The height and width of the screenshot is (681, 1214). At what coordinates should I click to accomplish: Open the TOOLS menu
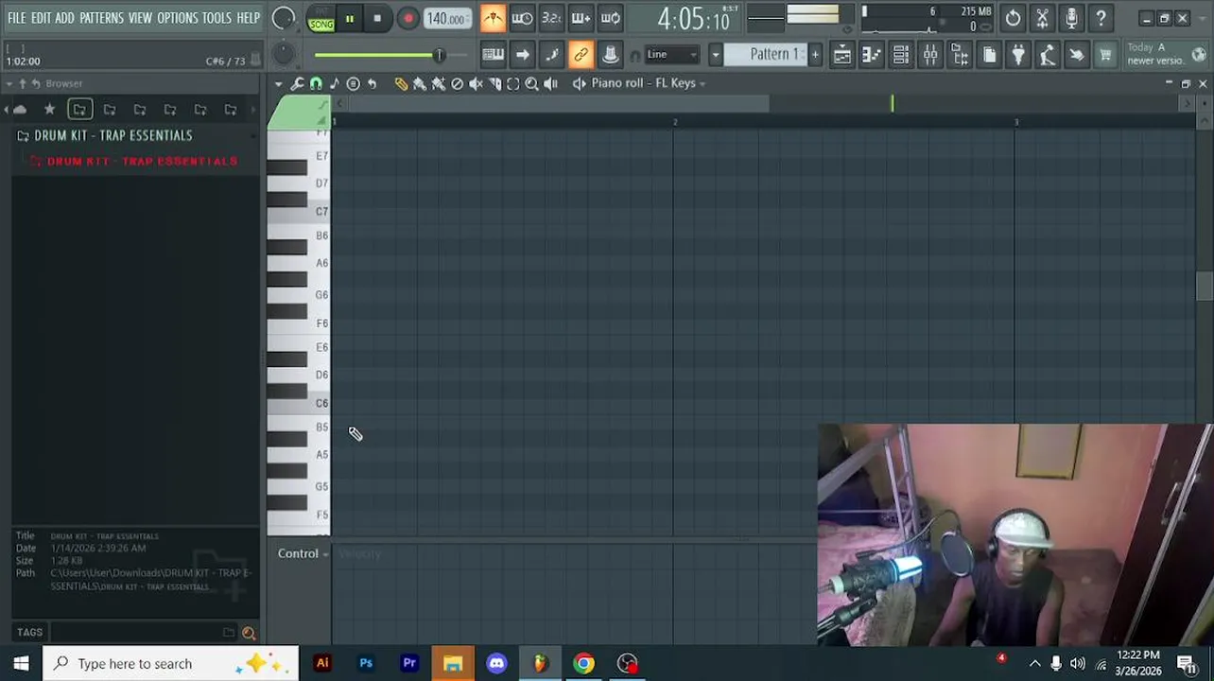(x=217, y=18)
